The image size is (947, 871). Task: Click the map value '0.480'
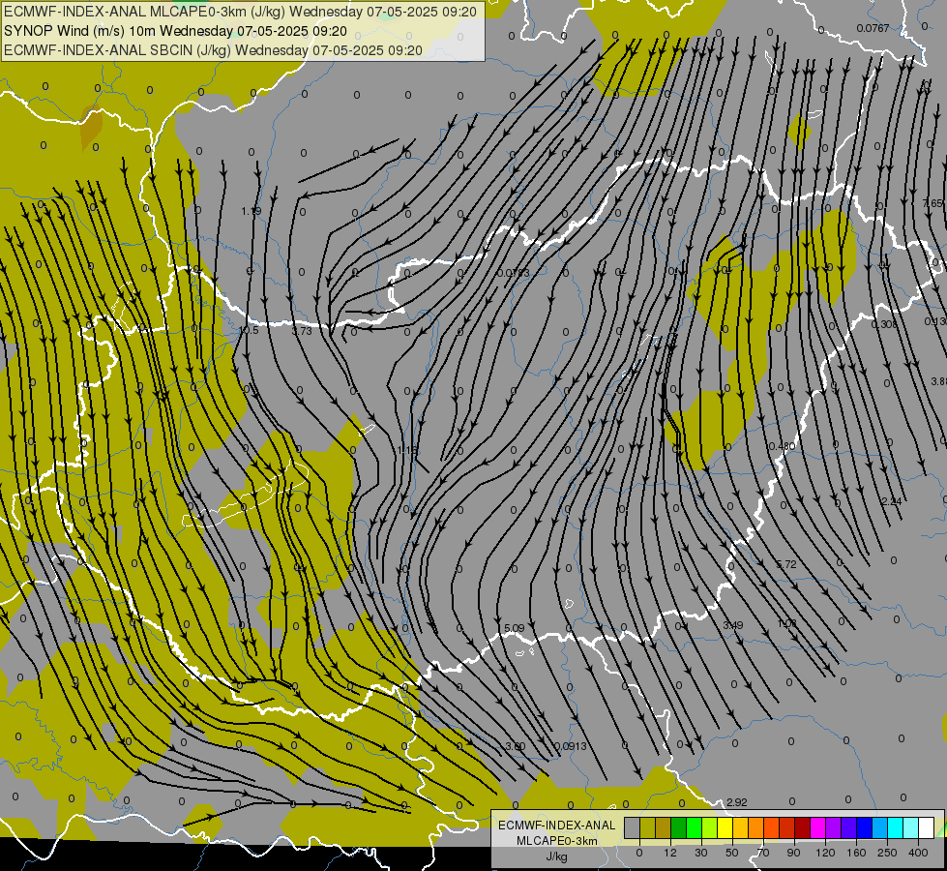[x=782, y=446]
